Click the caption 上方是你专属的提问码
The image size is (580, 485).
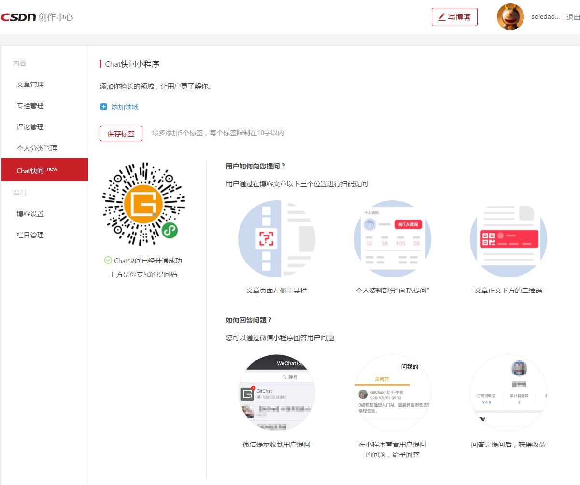pos(143,275)
